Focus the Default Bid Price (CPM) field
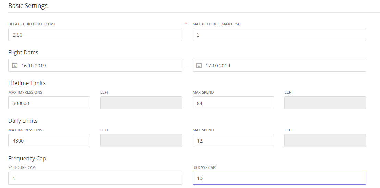 click(x=95, y=35)
